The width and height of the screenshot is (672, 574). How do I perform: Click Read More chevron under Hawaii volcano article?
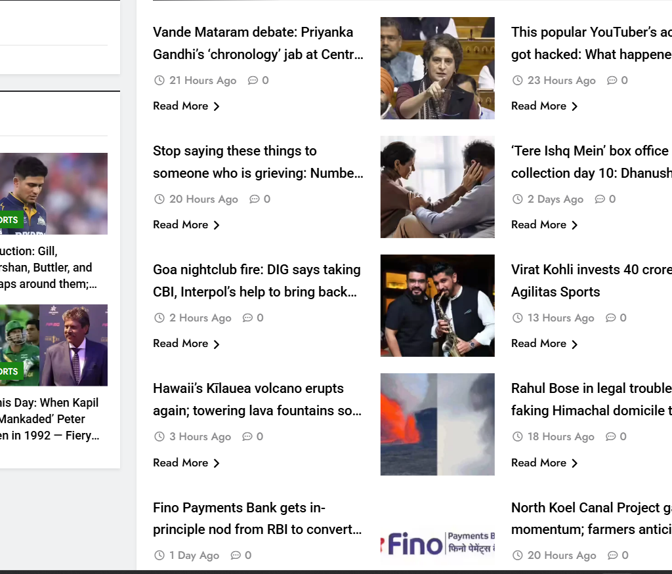point(217,463)
